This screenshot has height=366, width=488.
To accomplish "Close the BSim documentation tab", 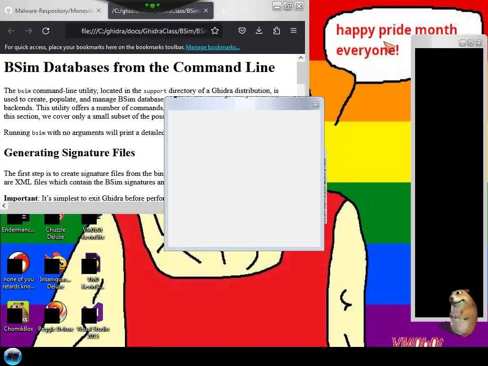I will click(x=206, y=10).
